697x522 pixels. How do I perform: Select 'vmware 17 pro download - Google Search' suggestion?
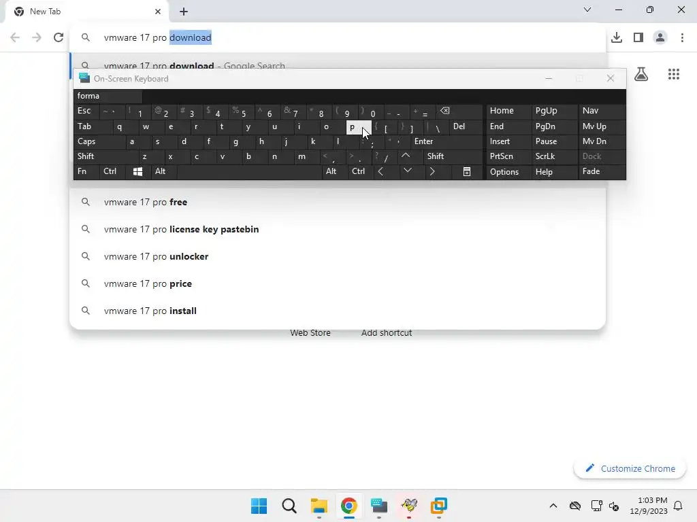tap(338, 62)
